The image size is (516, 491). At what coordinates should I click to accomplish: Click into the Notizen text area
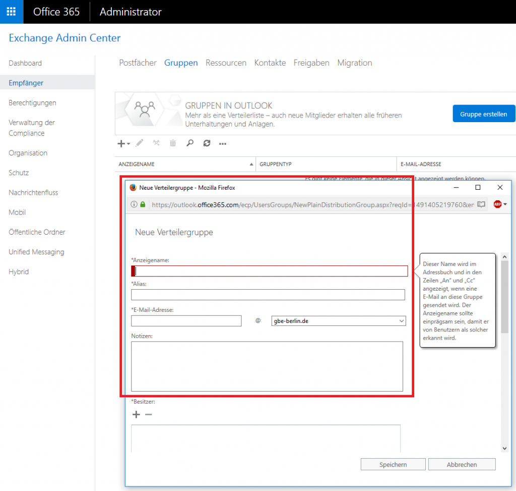(x=267, y=366)
